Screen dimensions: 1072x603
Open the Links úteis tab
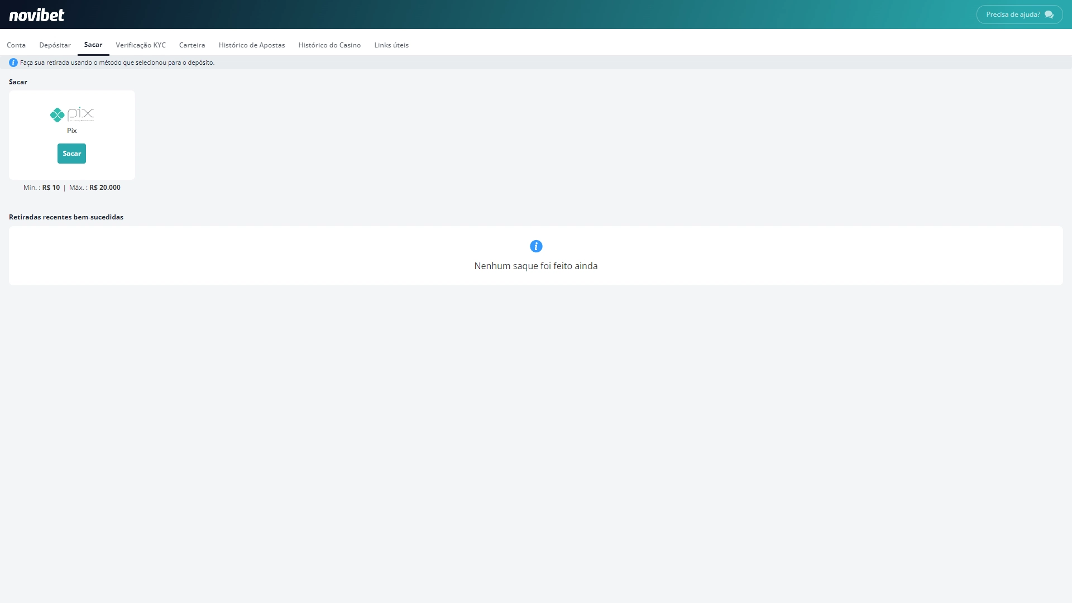click(x=391, y=45)
